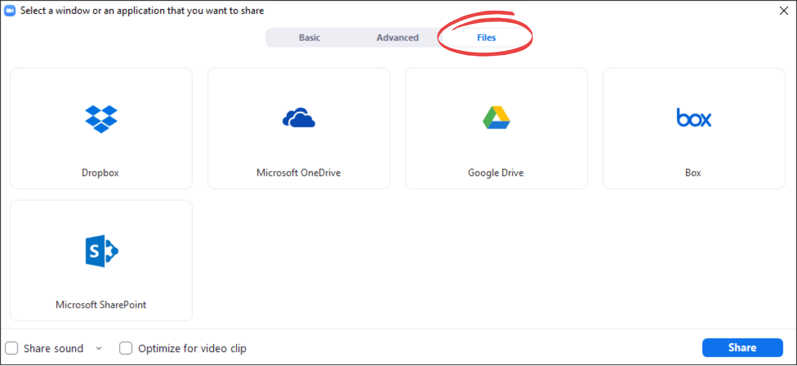Close the share selection dialog
Viewport: 797px width, 366px height.
784,11
